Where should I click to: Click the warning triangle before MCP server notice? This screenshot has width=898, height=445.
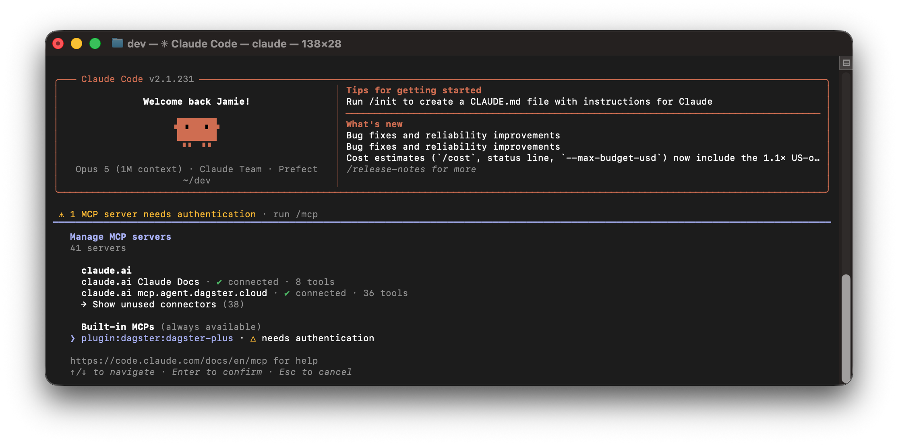[x=62, y=215]
